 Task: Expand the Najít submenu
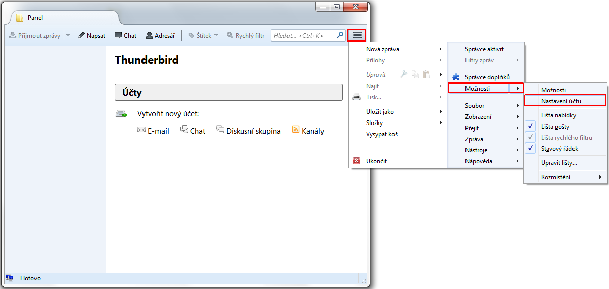tap(398, 86)
